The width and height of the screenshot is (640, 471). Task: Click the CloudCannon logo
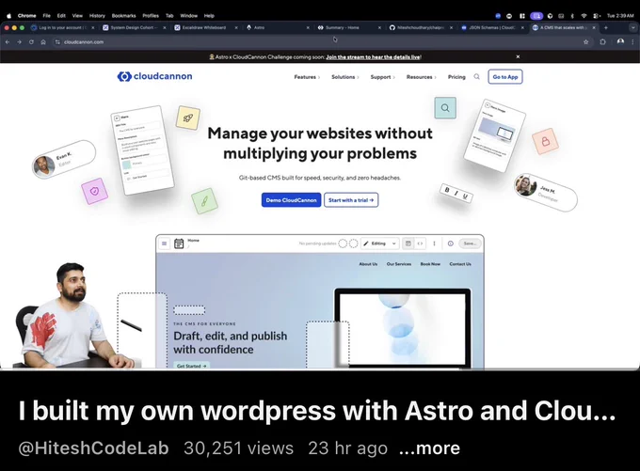coord(154,76)
